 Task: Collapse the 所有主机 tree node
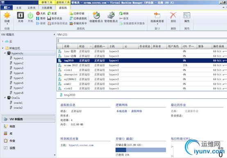(2, 48)
